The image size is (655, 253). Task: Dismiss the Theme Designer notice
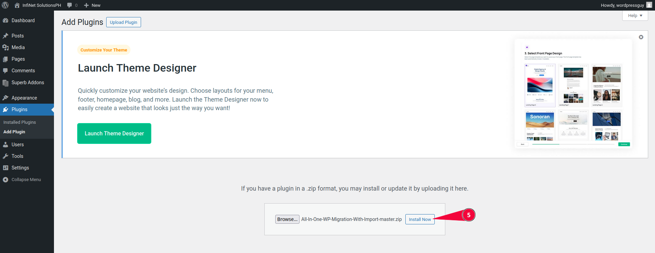tap(641, 37)
